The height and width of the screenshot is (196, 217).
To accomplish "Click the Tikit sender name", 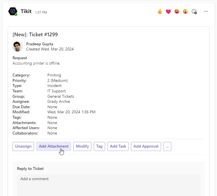I will (x=26, y=12).
